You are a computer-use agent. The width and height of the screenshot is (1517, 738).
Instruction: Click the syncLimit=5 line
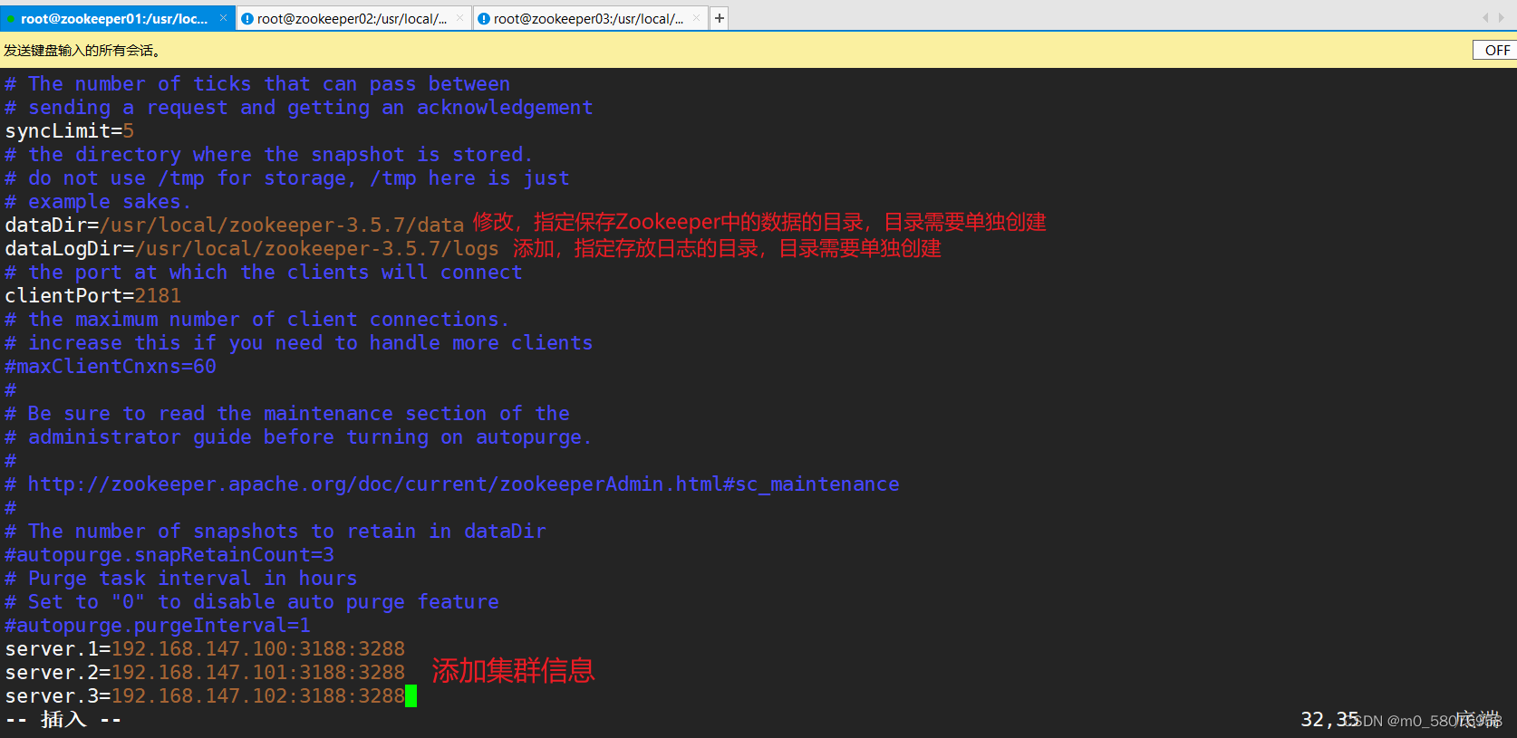point(70,131)
